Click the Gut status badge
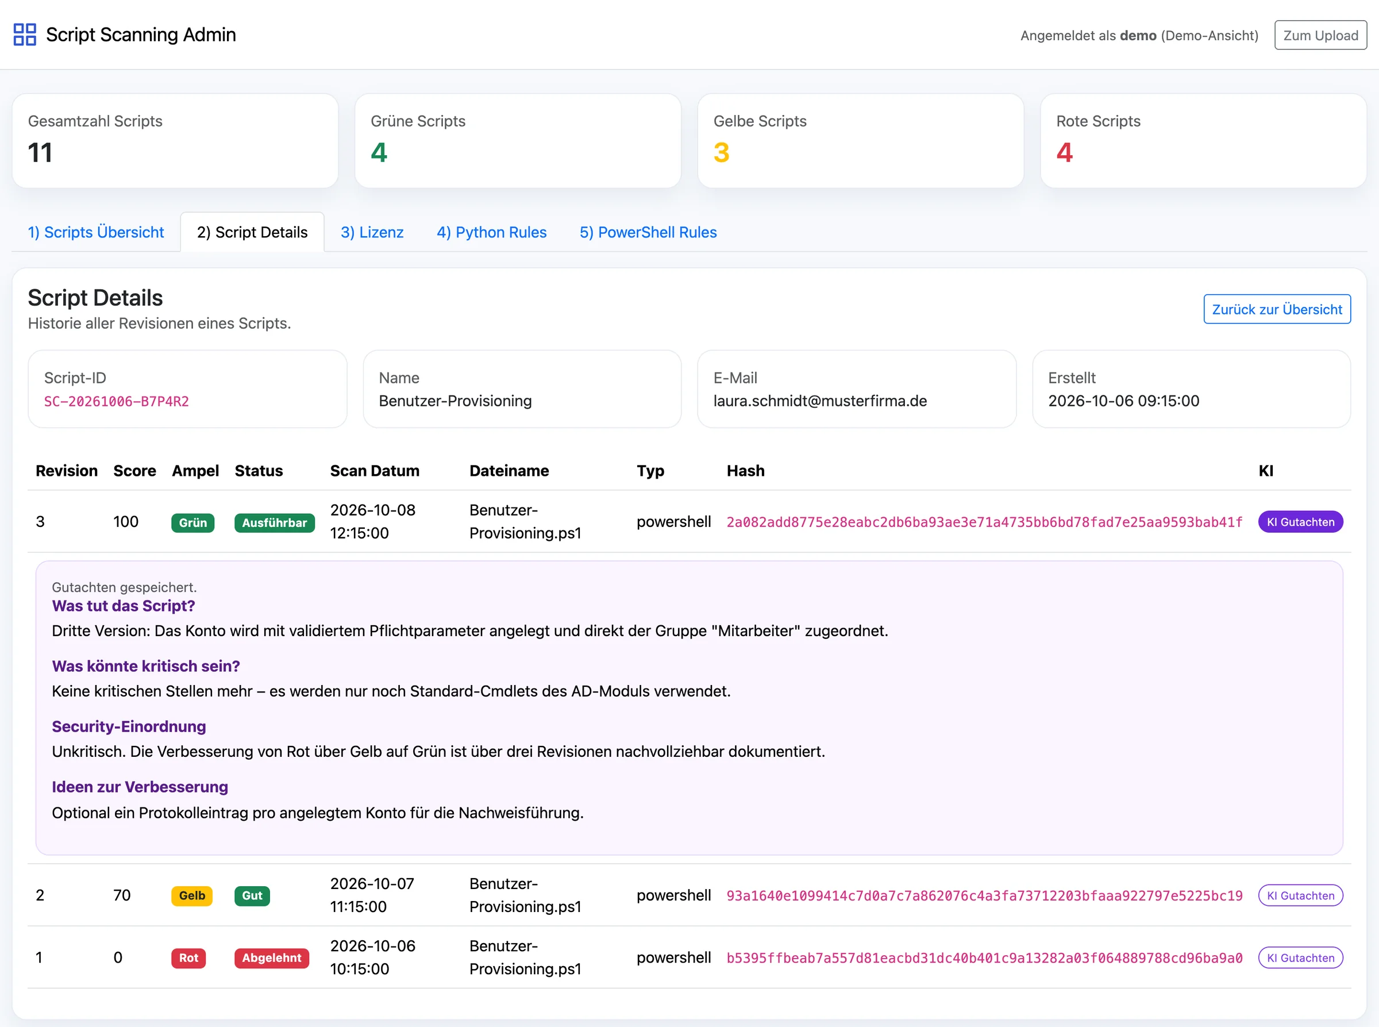Viewport: 1379px width, 1027px height. coord(252,896)
